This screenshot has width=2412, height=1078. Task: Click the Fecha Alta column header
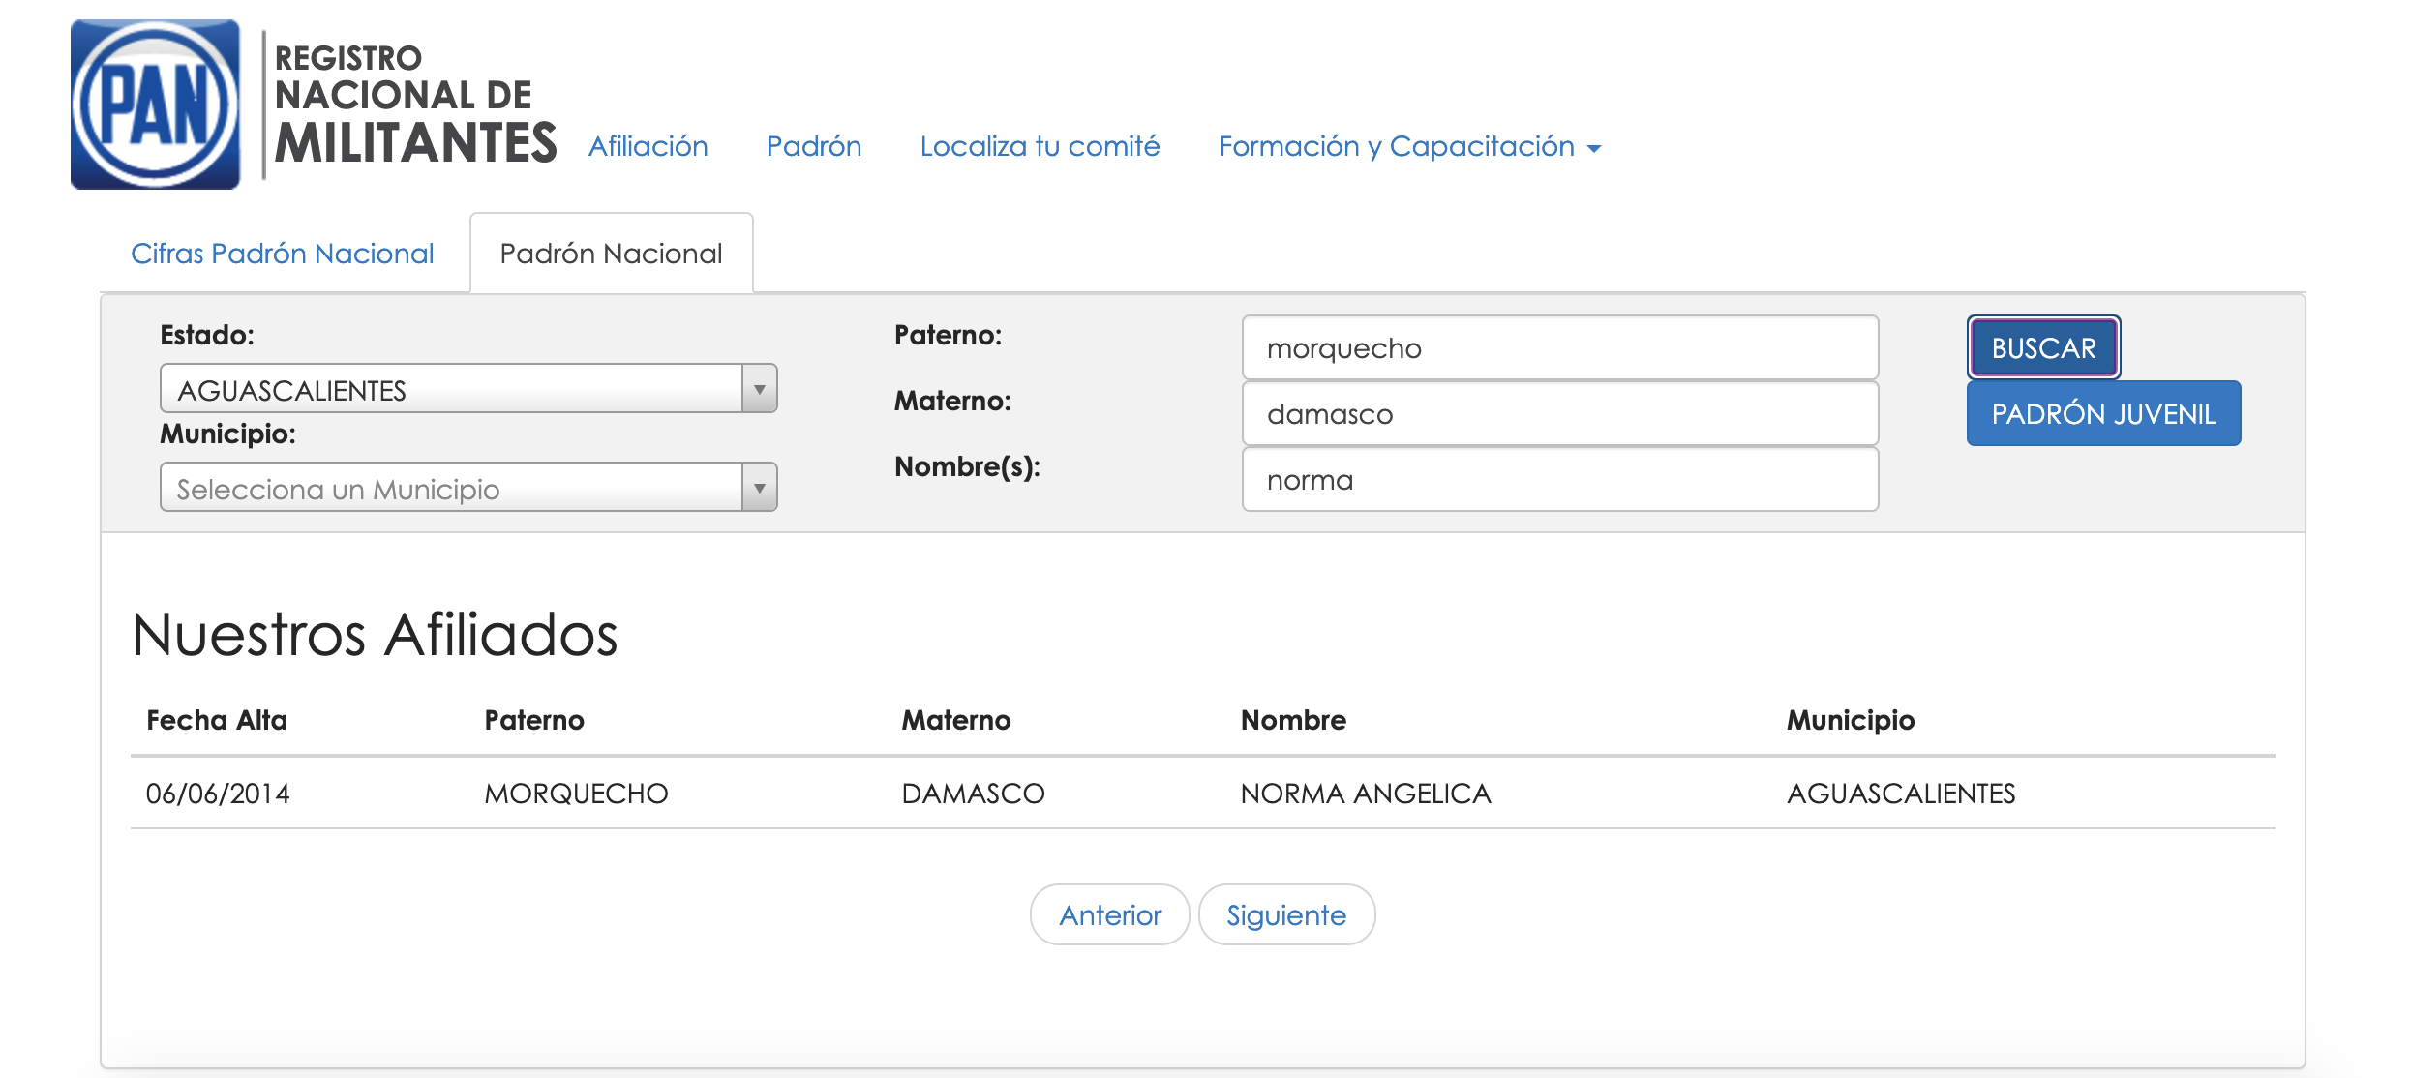[217, 720]
